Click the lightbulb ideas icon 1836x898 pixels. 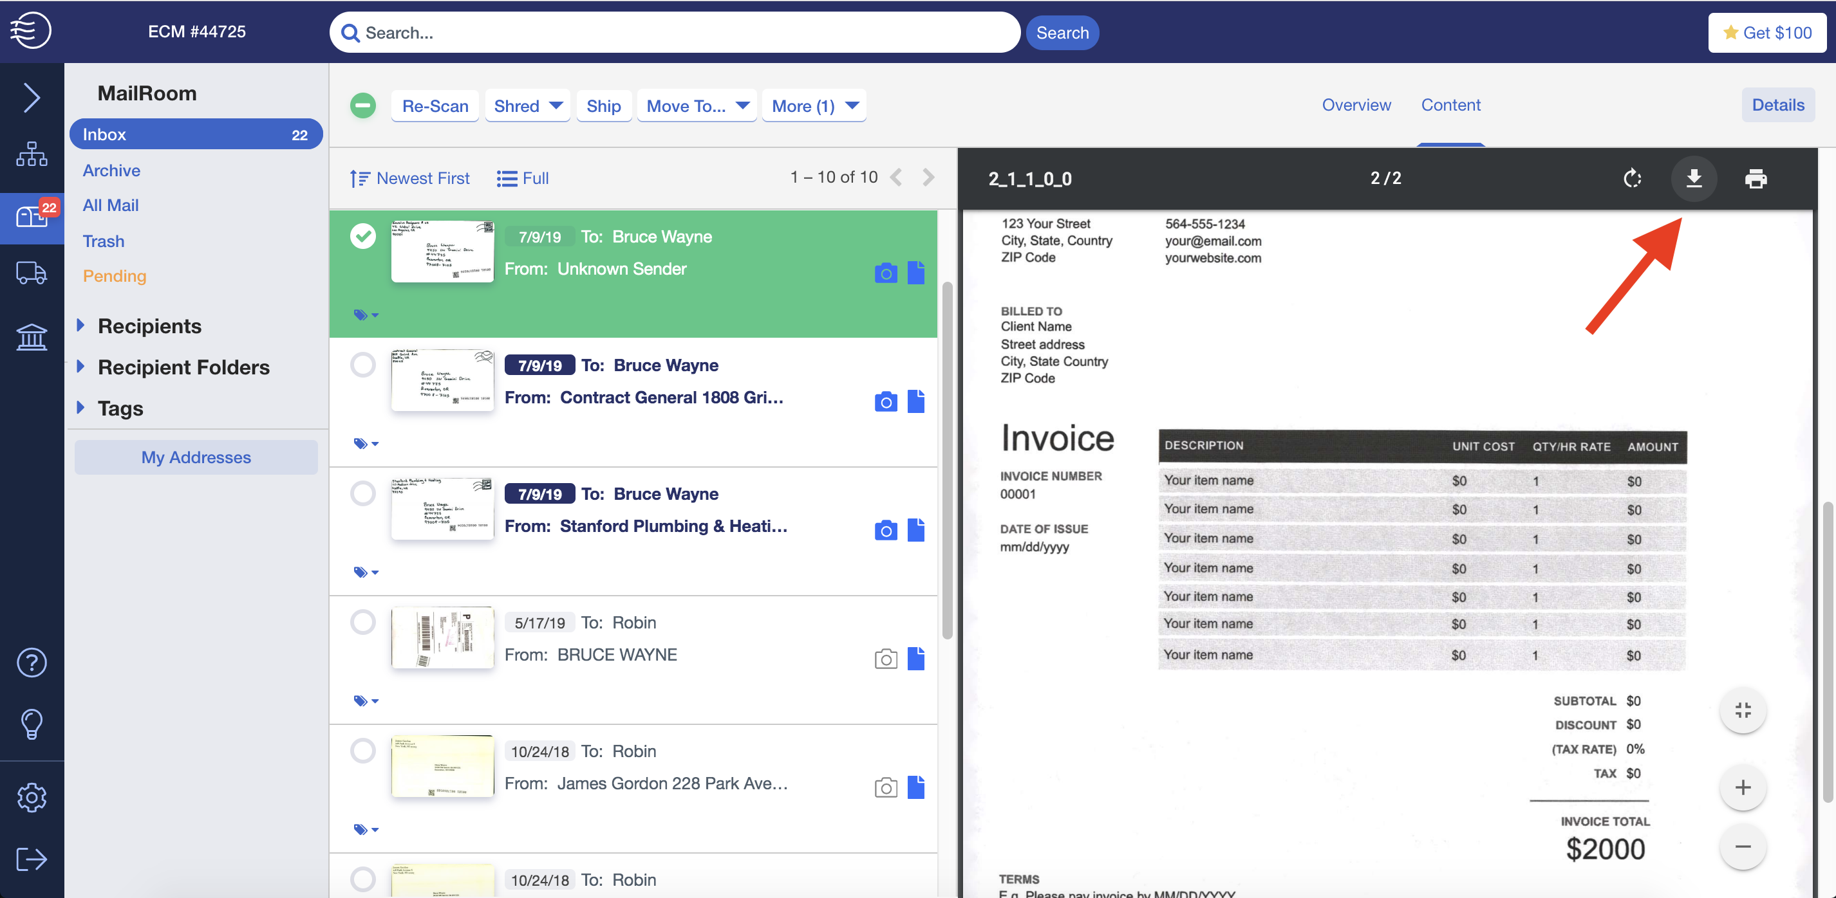(32, 724)
